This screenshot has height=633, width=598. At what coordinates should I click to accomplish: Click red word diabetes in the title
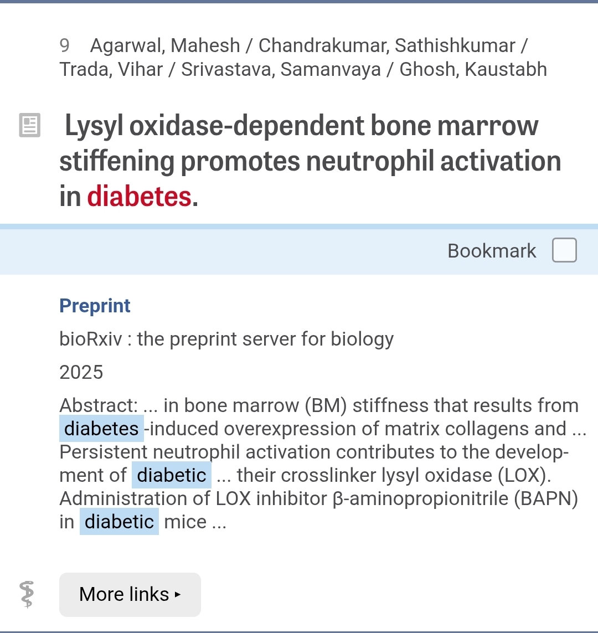click(139, 196)
